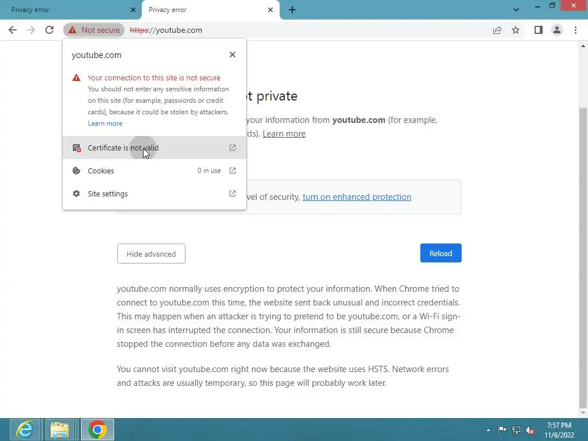This screenshot has height=441, width=588.
Task: Expand the tab search chevron
Action: [x=516, y=10]
